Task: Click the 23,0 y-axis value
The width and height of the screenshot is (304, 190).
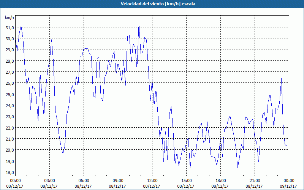Action: [10, 117]
